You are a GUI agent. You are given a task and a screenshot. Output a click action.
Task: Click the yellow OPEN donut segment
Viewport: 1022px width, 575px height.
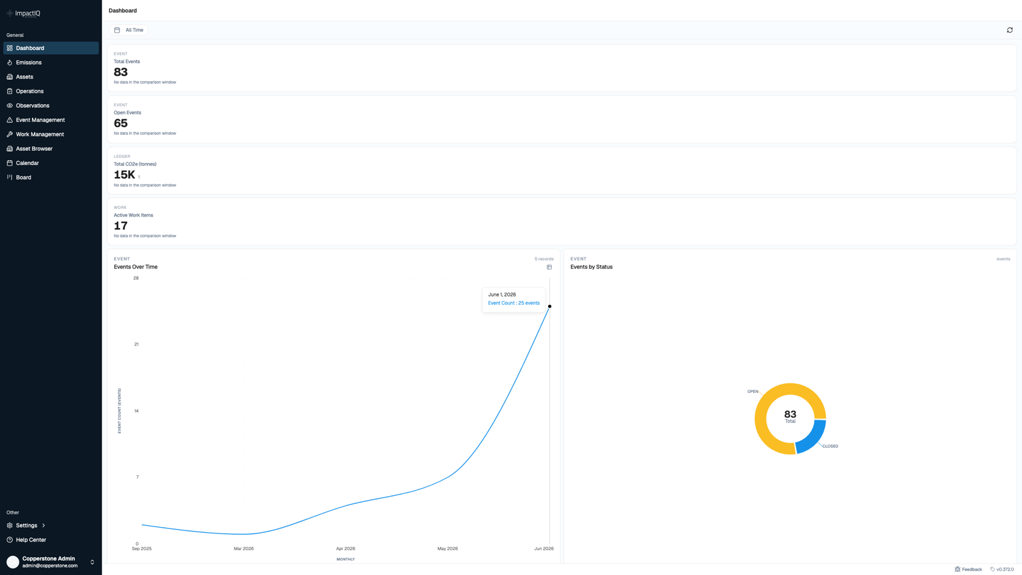tap(765, 401)
